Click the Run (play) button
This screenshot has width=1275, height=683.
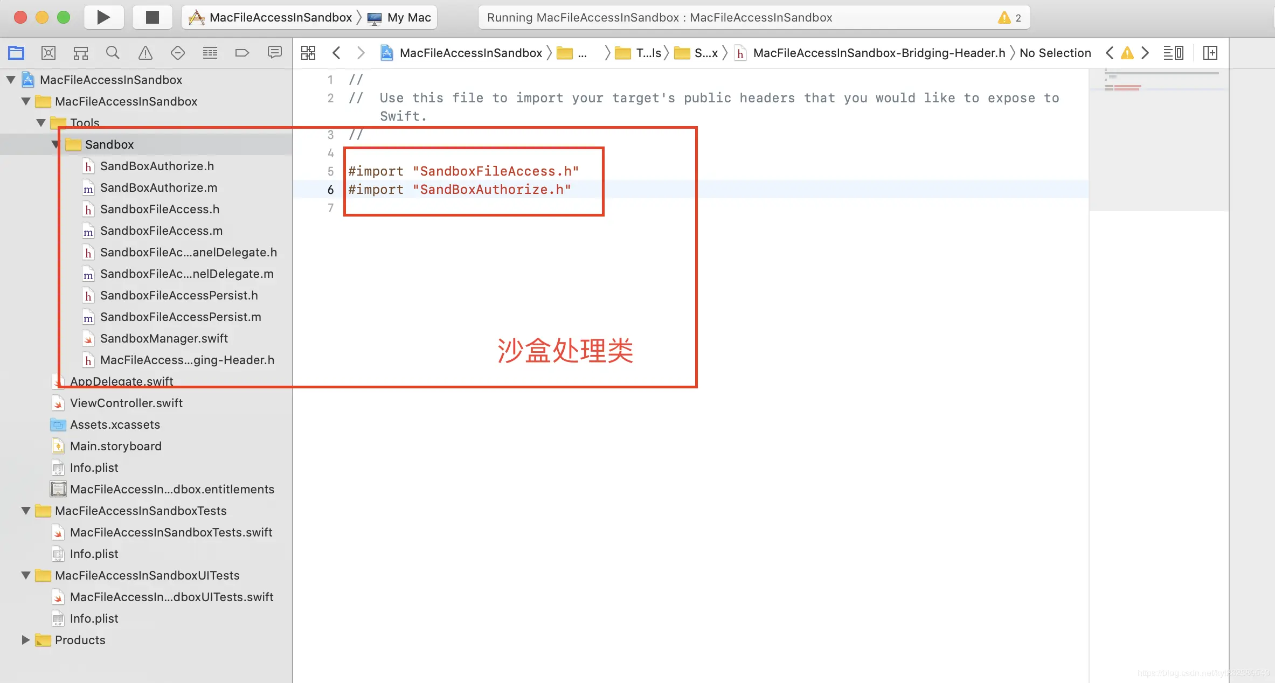[103, 17]
